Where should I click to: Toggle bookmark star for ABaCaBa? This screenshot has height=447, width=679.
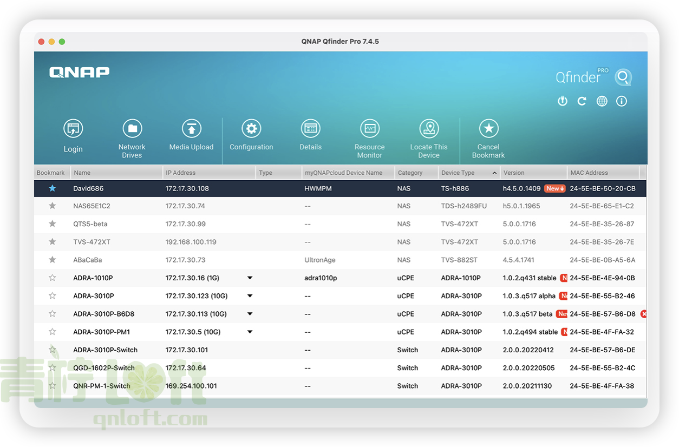[53, 260]
